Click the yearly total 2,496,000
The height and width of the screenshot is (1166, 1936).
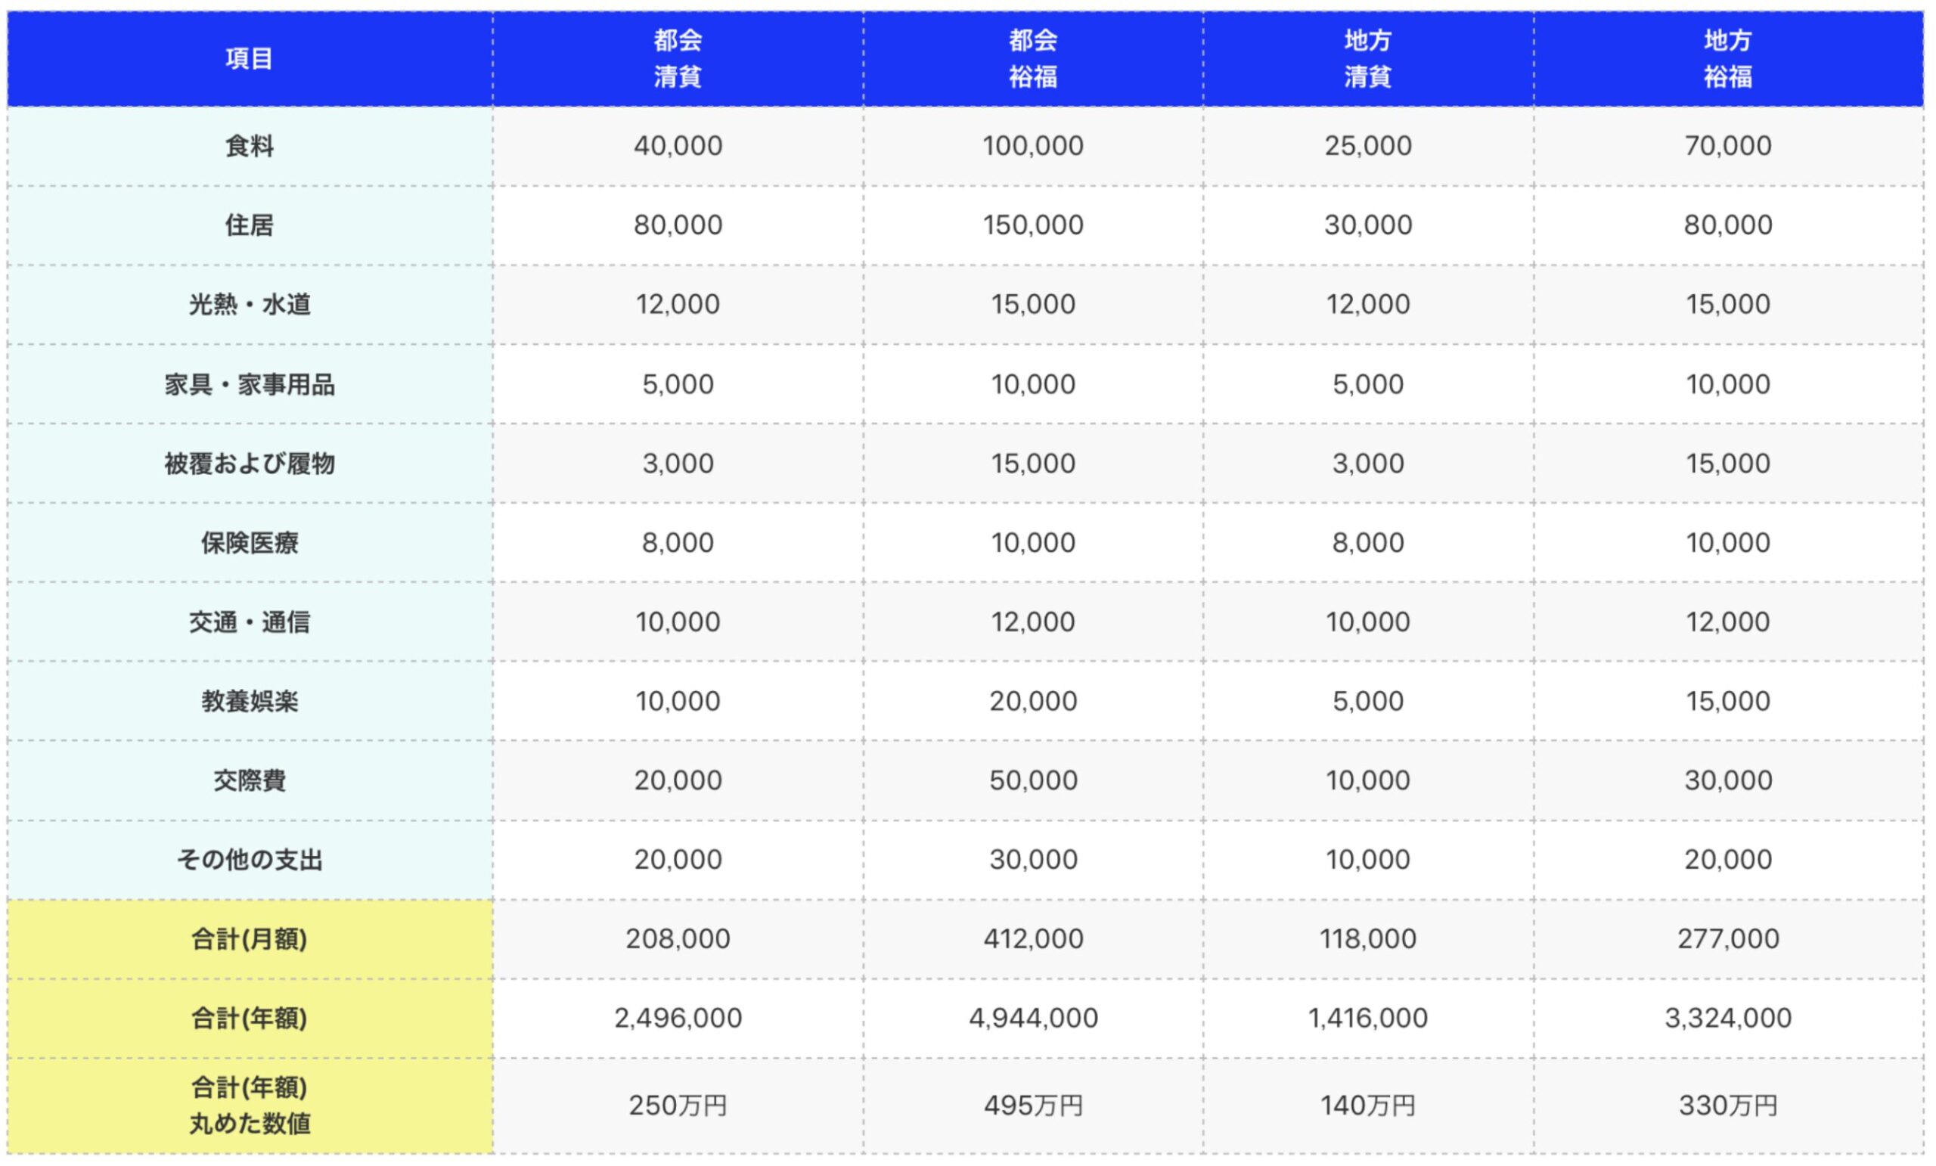tap(678, 1019)
